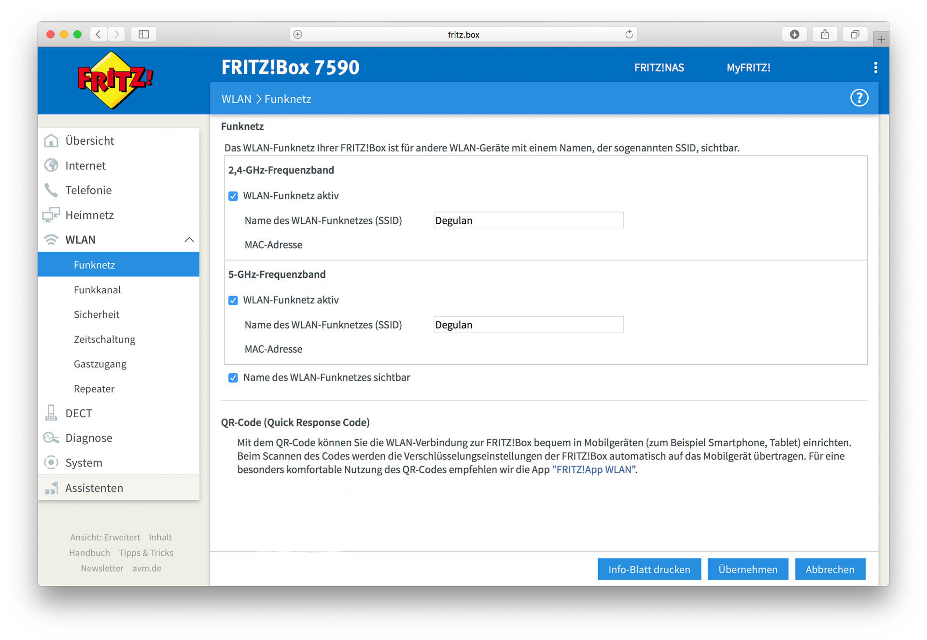Click the Assistenten icon
927x640 pixels.
click(x=51, y=488)
